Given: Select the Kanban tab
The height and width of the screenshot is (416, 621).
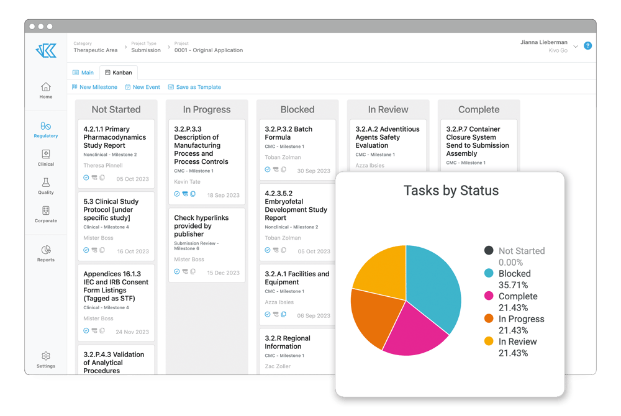Looking at the screenshot, I should [119, 72].
